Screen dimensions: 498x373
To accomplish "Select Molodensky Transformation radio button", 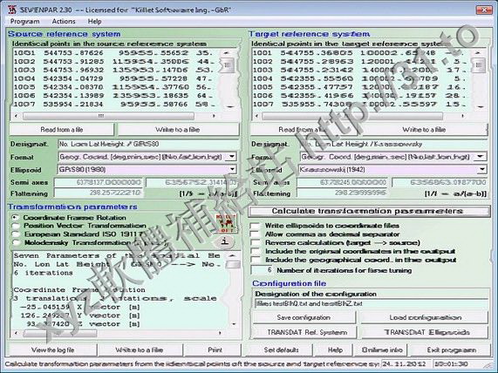I will (15, 243).
